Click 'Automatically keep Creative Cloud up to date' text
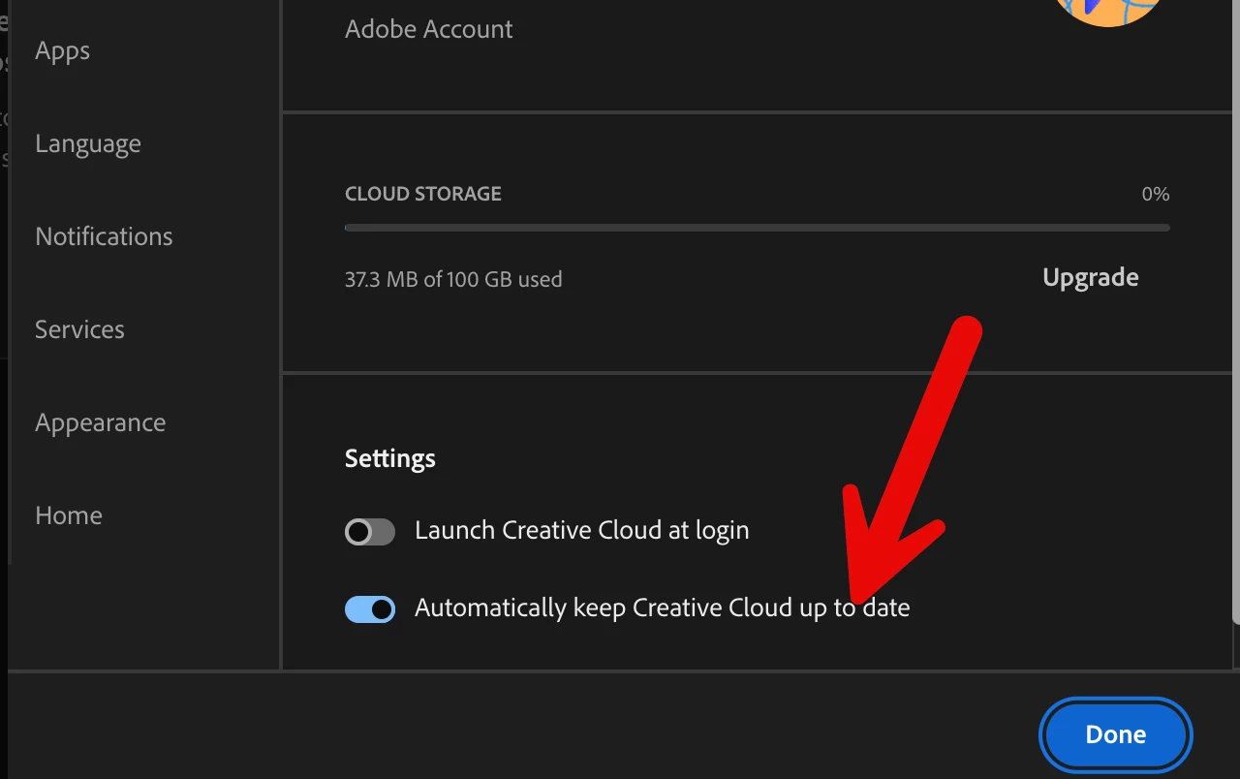This screenshot has height=779, width=1240. click(663, 608)
